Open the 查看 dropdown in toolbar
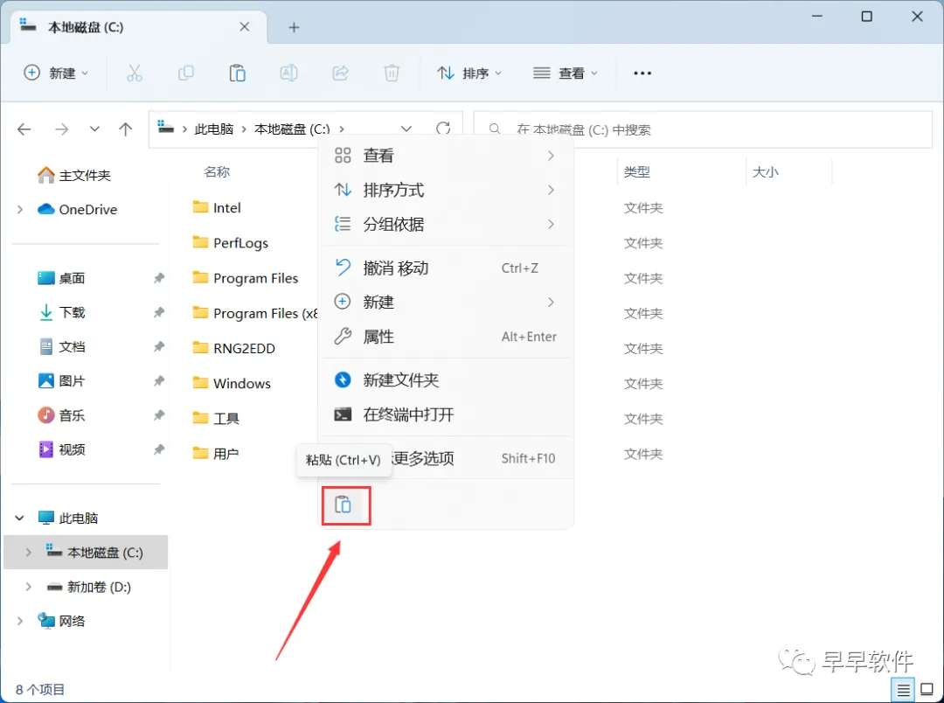 [x=566, y=73]
